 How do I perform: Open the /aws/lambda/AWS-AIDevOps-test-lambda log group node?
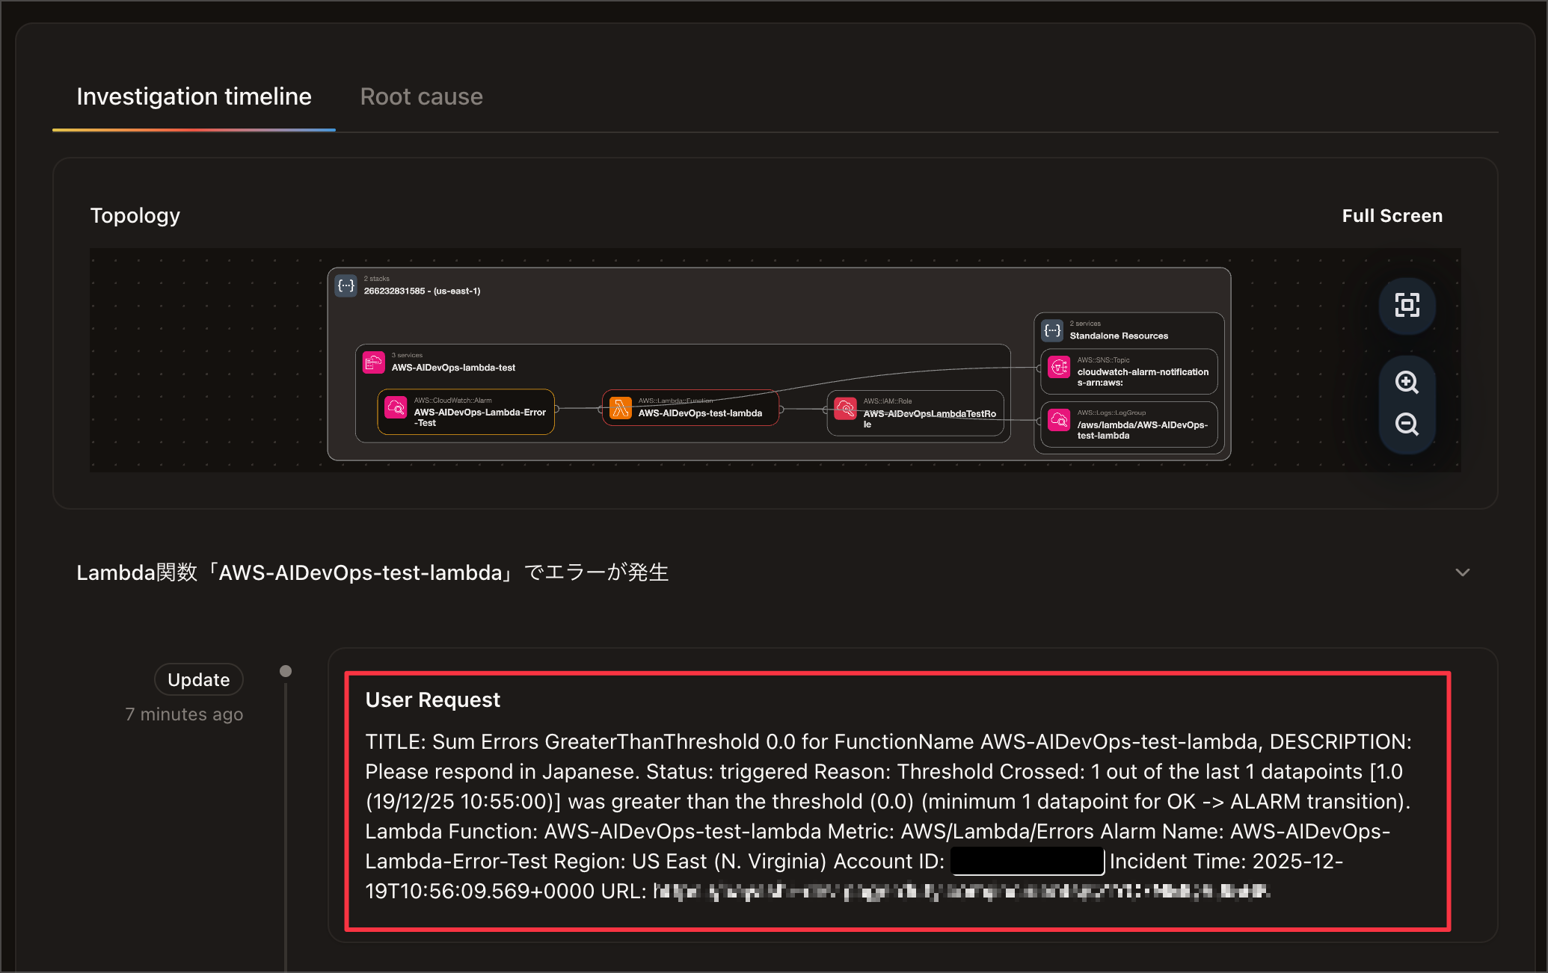coord(1128,424)
